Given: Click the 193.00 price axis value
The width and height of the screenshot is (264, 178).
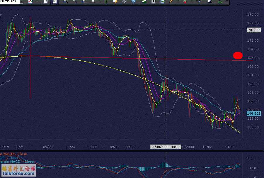Looking at the screenshot, I should 253,58.
